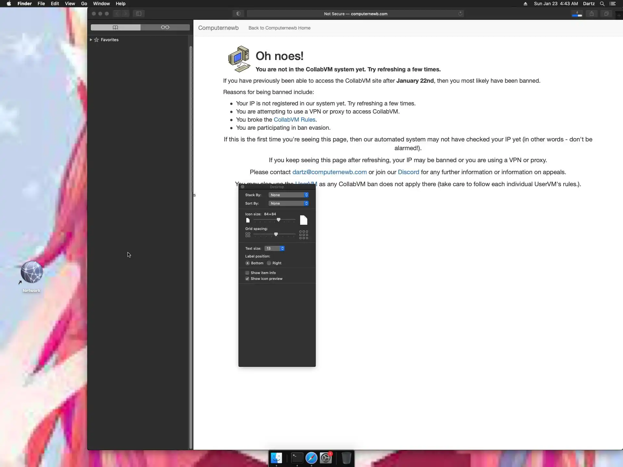Open Terminal from the Dock
Viewport: 623px width, 467px height.
(x=297, y=458)
